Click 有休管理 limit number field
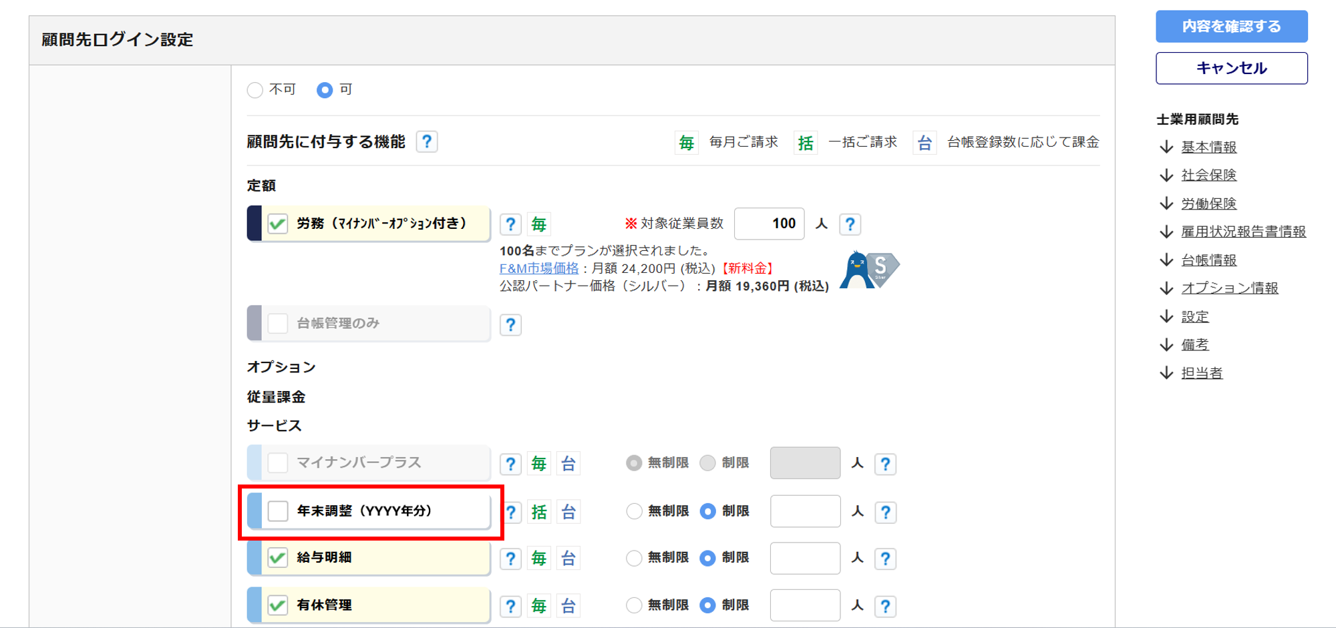This screenshot has height=628, width=1336. 805,605
